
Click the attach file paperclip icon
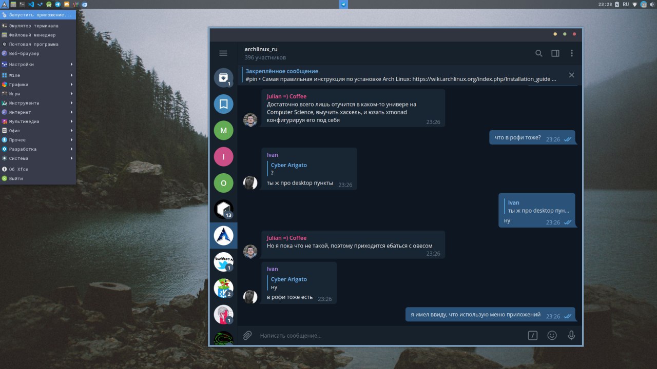[x=247, y=335]
